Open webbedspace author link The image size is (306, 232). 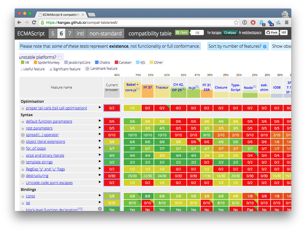(x=252, y=33)
